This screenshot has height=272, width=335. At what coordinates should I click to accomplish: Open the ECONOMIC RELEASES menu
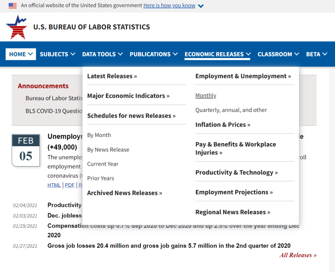[217, 54]
